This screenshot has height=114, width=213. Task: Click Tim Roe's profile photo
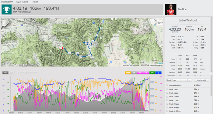pos(171,9)
